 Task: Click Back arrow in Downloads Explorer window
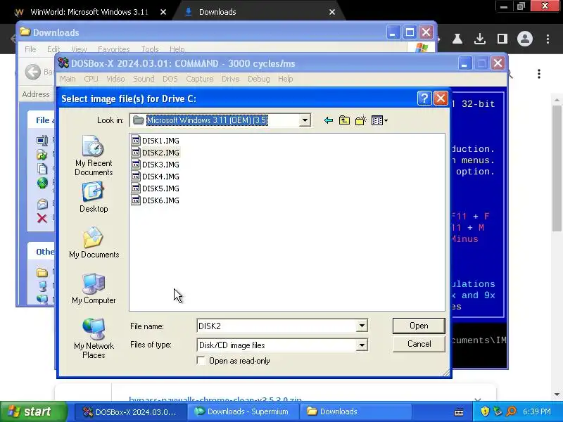[x=33, y=72]
